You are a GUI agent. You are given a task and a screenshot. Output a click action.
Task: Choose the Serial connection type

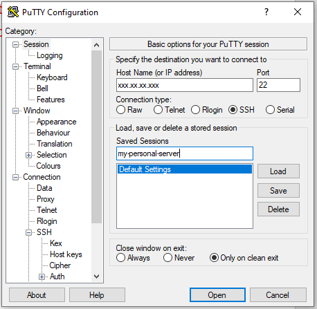(x=270, y=110)
